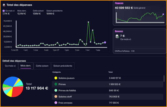Click the 1 avr axis label
The width and height of the screenshot is (167, 107).
(x=88, y=50)
